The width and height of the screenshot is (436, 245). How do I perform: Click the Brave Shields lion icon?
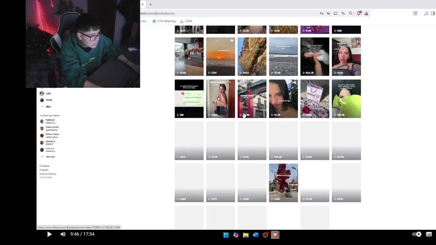(x=359, y=13)
